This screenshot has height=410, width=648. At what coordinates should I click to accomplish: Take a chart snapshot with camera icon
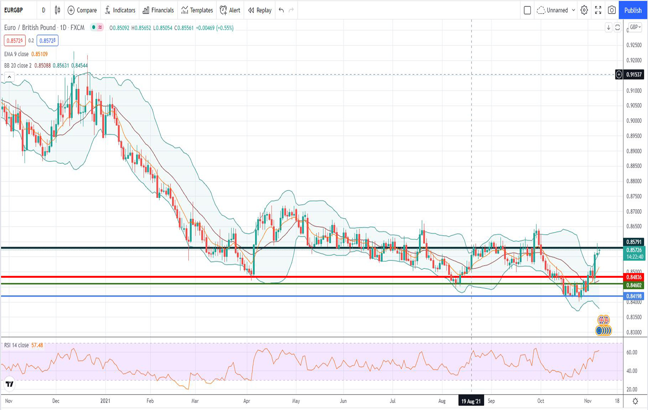point(612,10)
